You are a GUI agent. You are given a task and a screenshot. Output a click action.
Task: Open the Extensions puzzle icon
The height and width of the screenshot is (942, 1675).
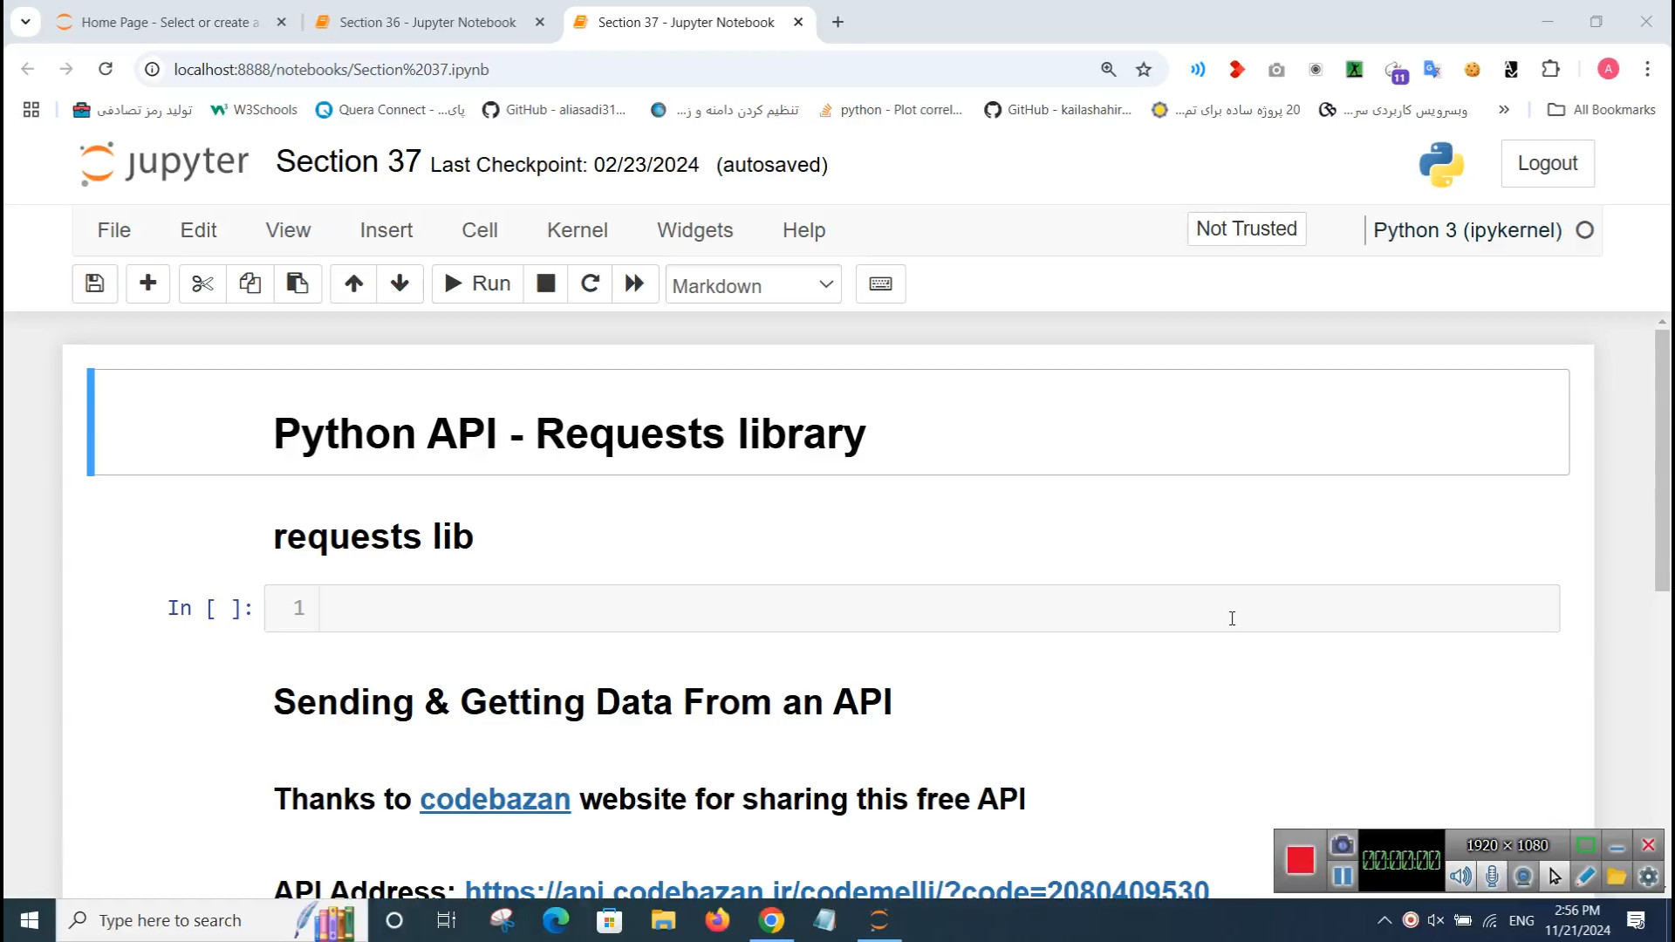pos(1550,69)
